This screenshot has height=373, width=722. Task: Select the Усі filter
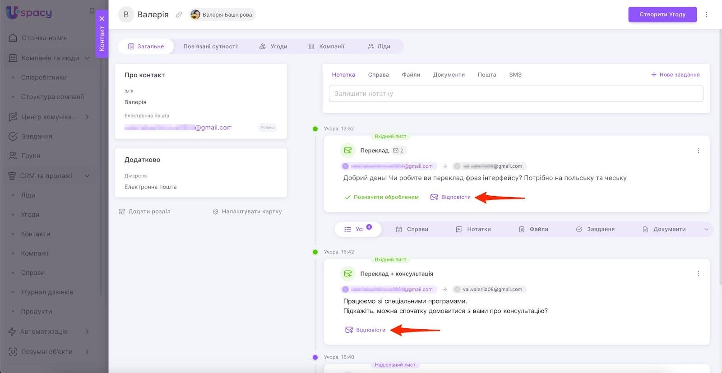pos(358,229)
